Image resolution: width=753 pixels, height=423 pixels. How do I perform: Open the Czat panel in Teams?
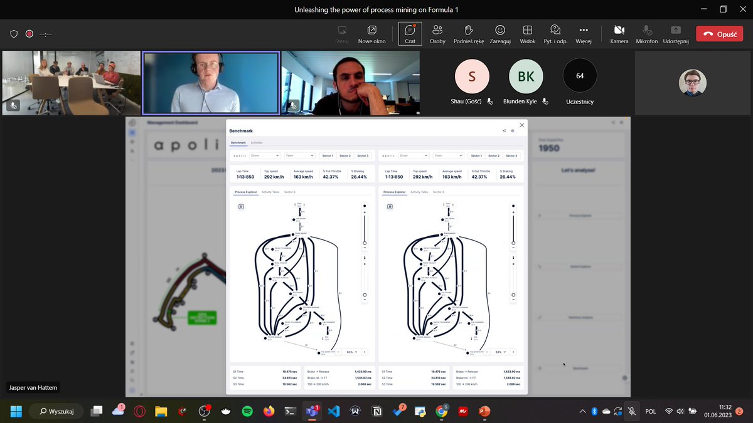[x=410, y=34]
